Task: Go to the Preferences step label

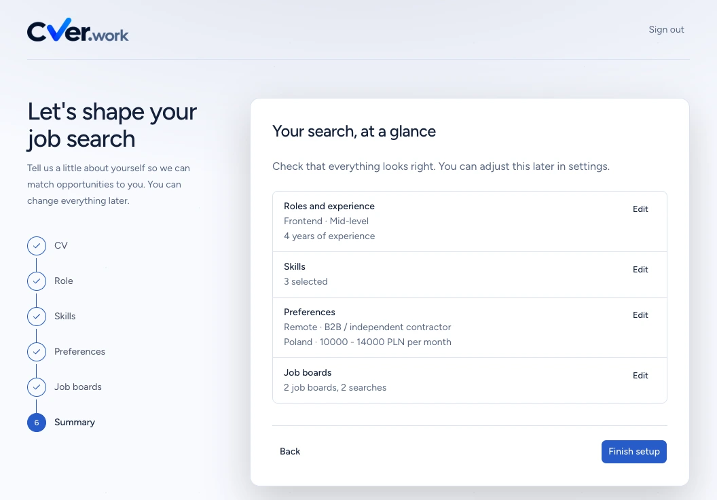Action: (x=79, y=352)
